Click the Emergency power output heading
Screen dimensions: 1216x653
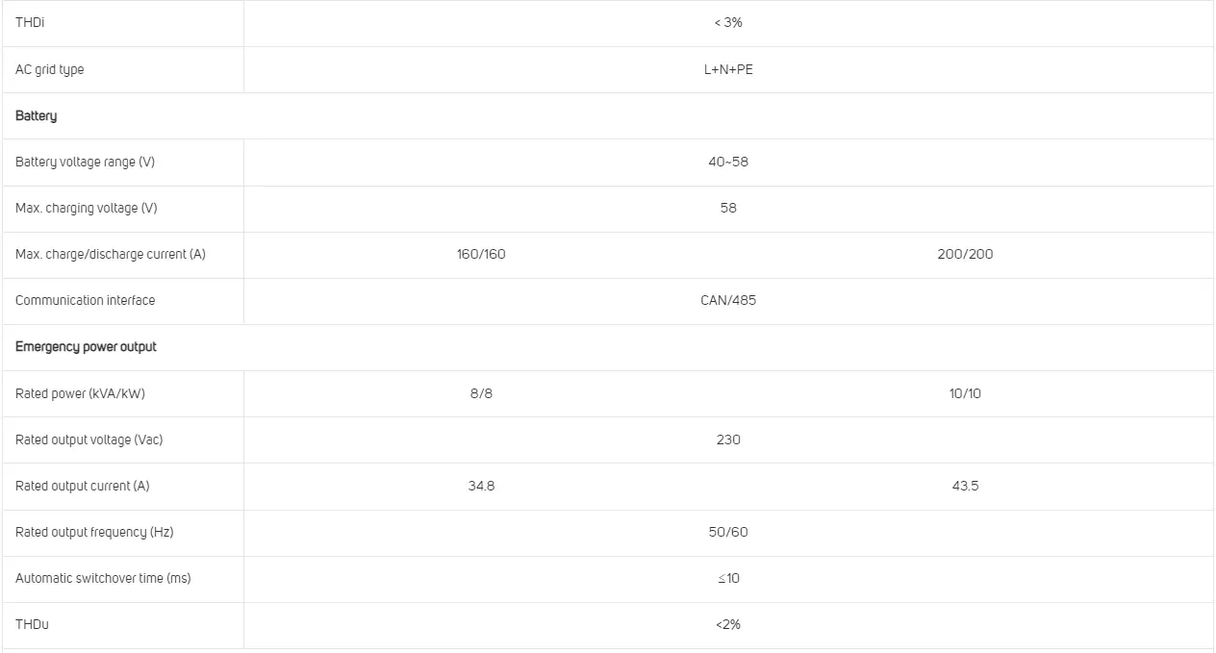point(86,346)
